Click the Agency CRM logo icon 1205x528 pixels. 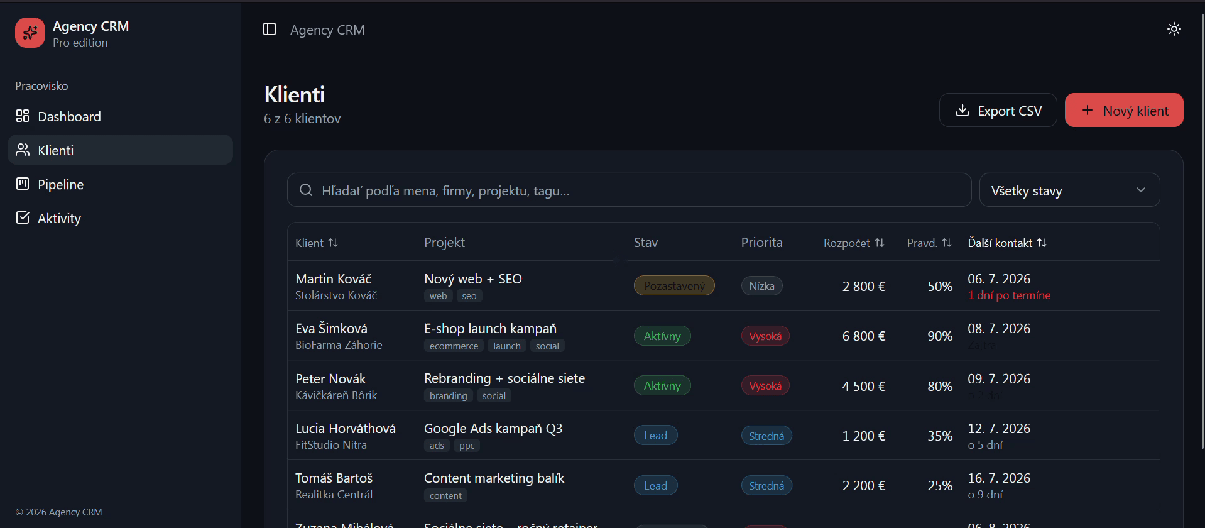(30, 33)
